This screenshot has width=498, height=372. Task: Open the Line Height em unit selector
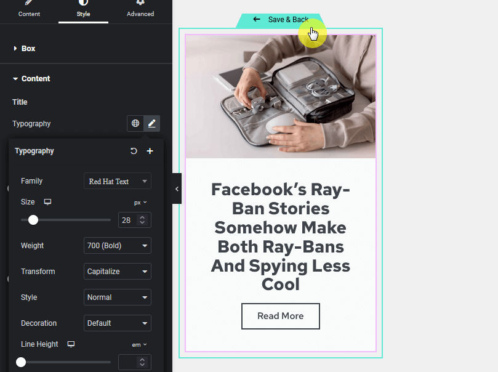pos(139,345)
